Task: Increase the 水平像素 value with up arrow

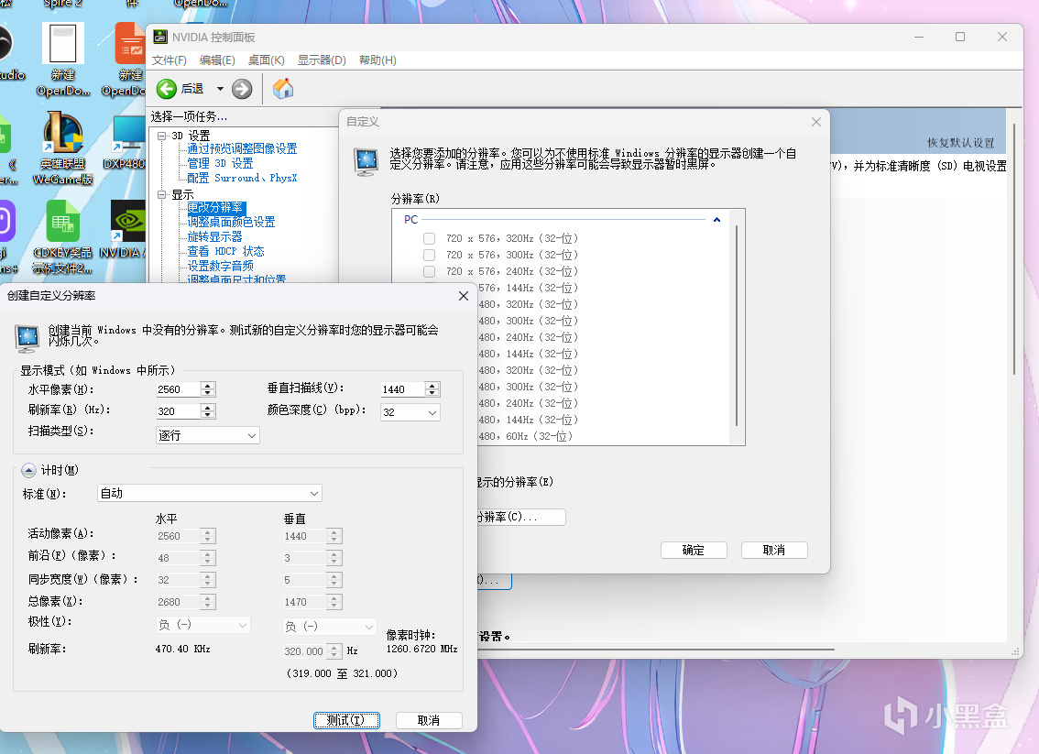Action: tap(208, 386)
